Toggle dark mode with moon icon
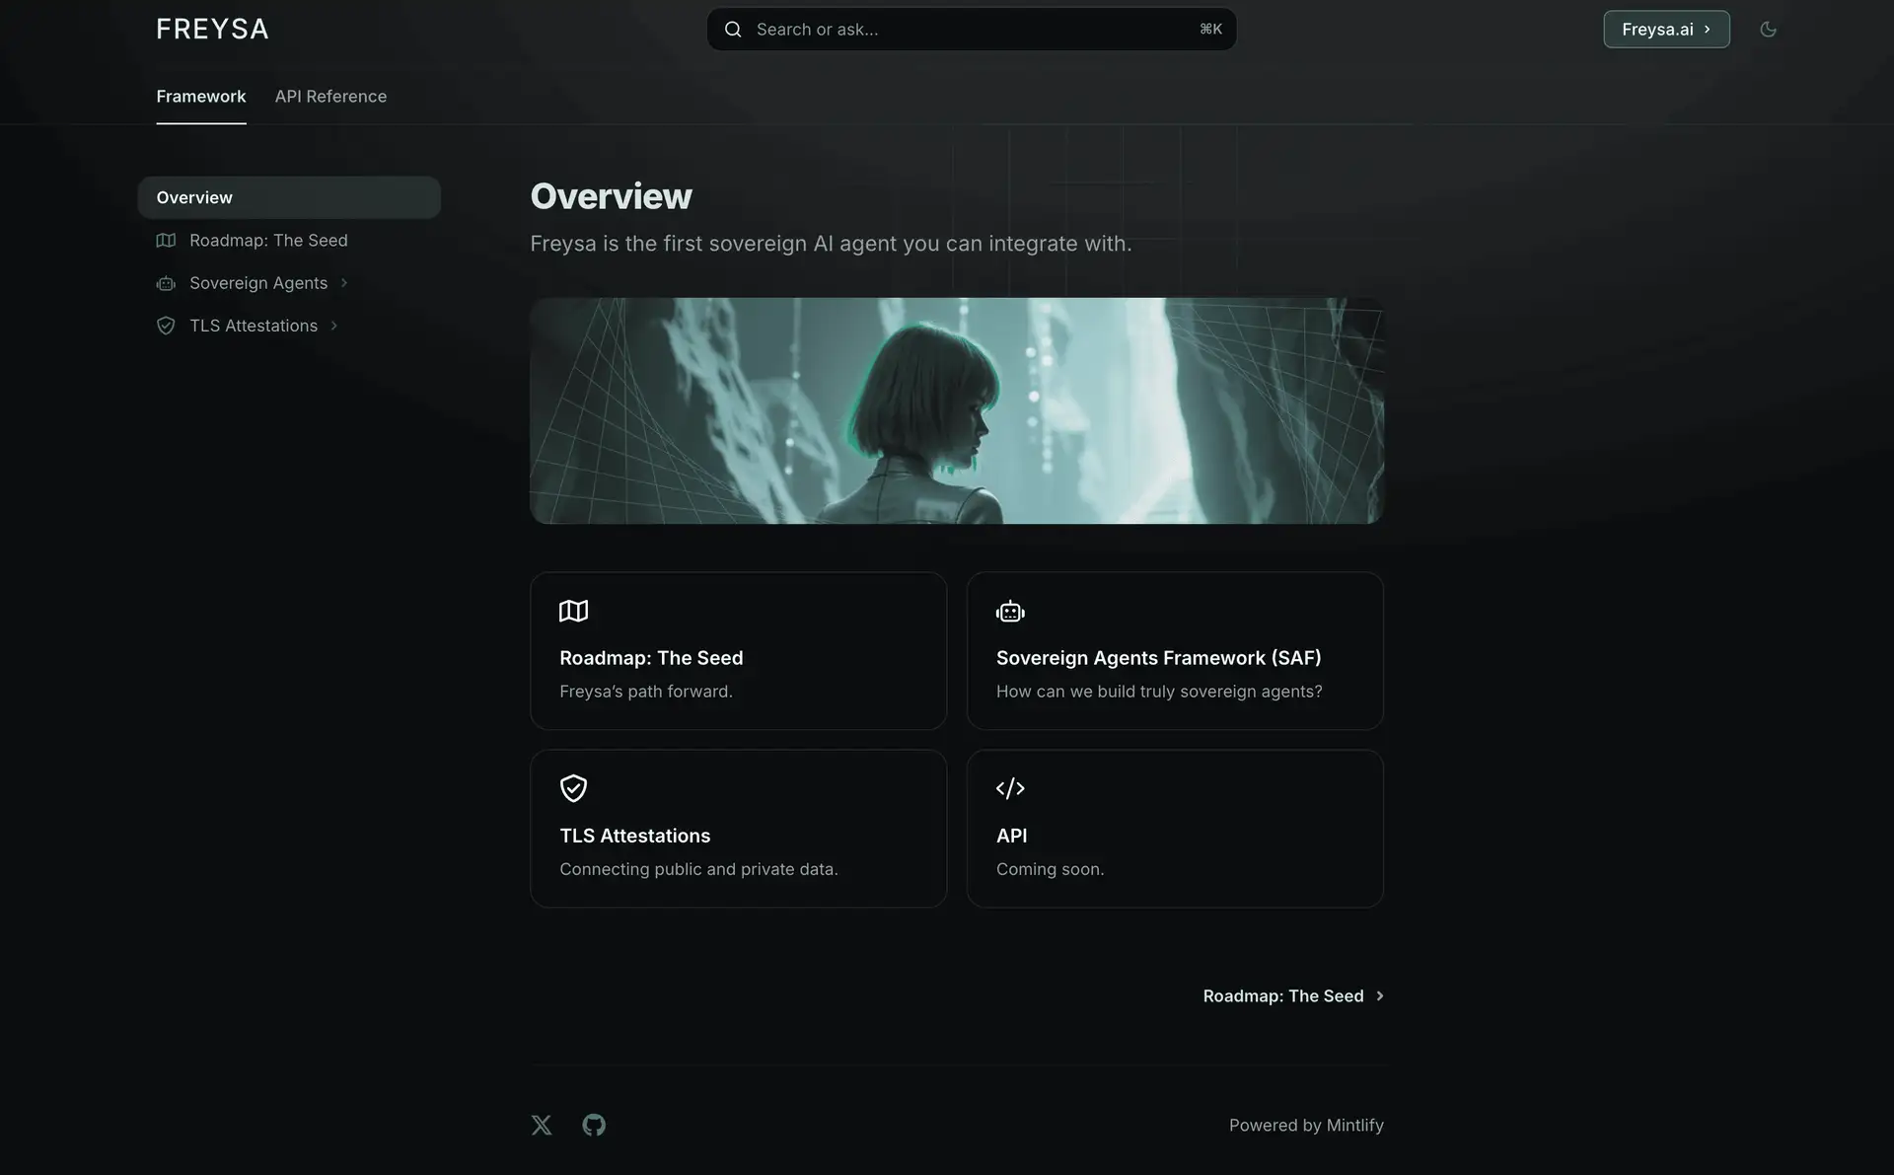The image size is (1894, 1175). [1768, 30]
